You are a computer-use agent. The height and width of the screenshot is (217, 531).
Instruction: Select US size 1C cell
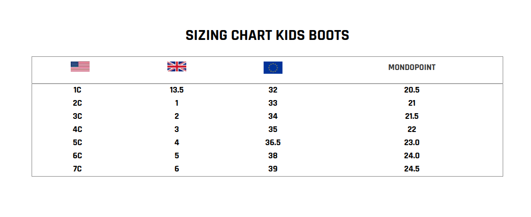[78, 90]
